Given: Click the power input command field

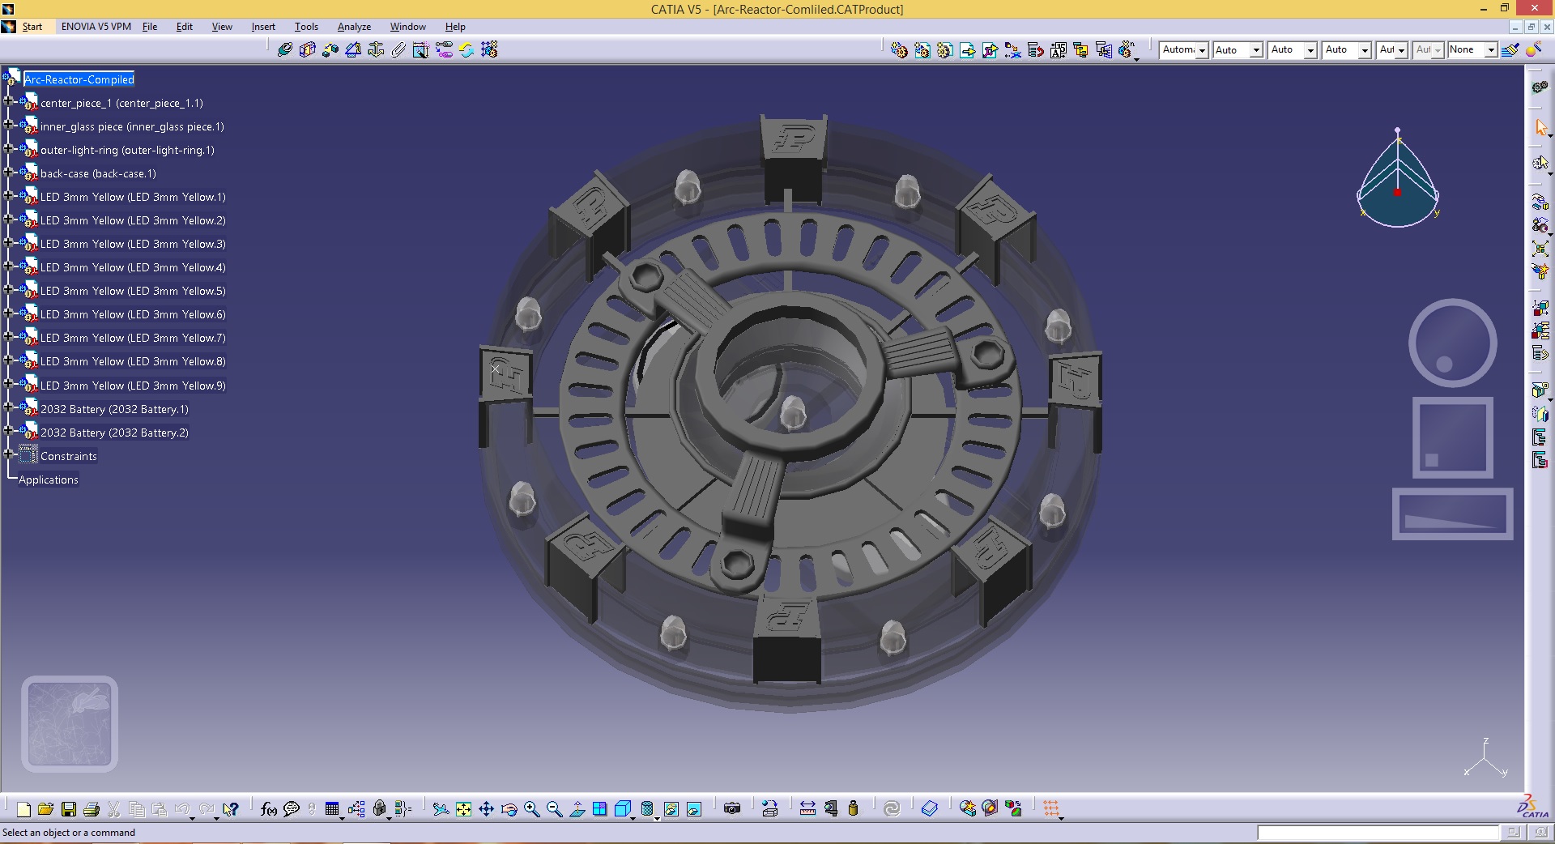Looking at the screenshot, I should coord(1378,833).
